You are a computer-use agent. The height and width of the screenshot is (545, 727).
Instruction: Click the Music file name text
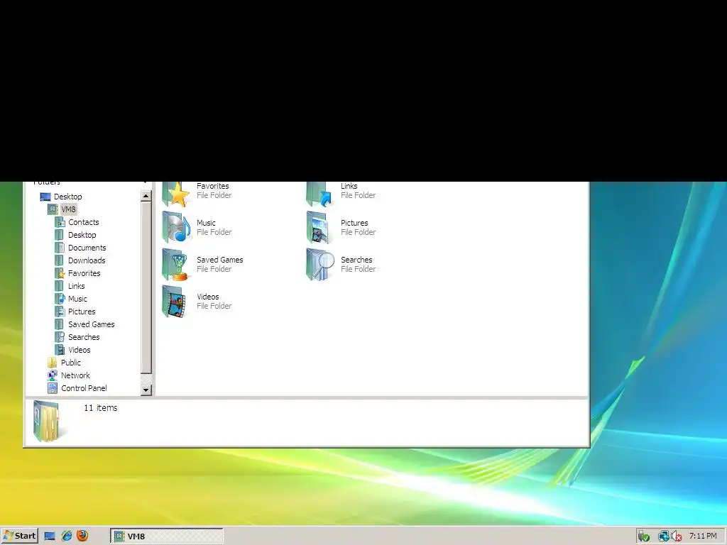[206, 223]
